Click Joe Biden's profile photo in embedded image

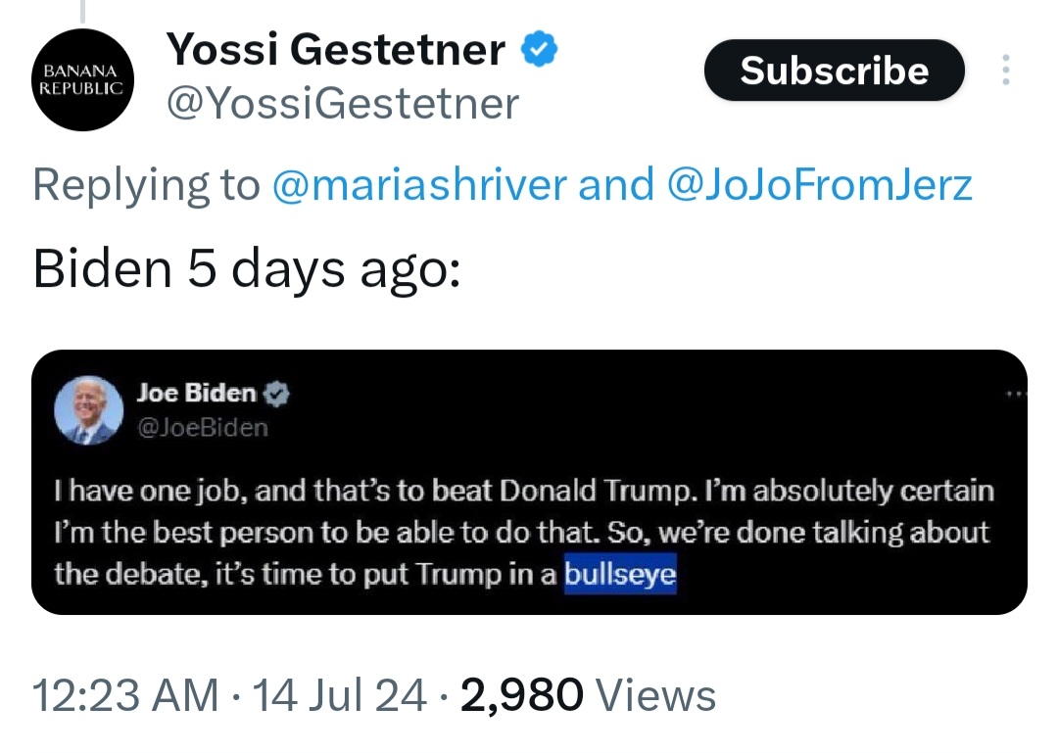(95, 411)
